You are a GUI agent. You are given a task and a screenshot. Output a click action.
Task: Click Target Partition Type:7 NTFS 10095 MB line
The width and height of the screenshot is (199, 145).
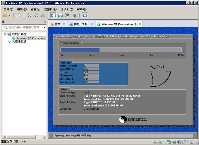pyautogui.click(x=100, y=102)
